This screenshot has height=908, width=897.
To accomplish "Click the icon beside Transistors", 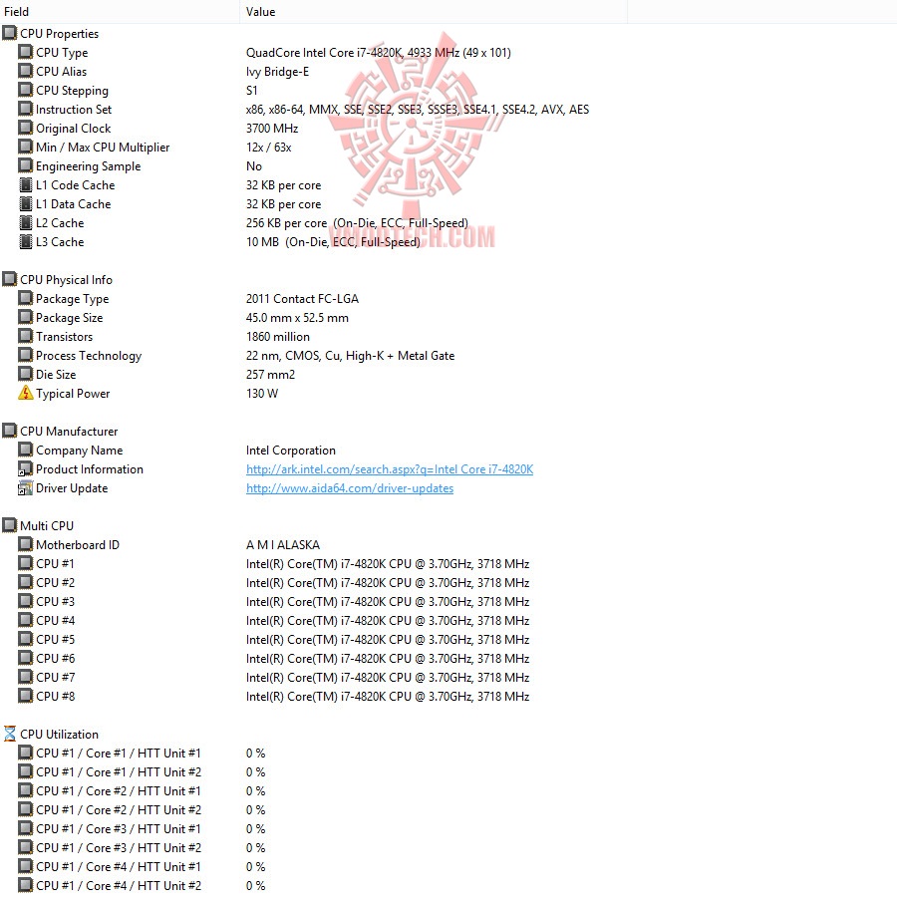I will coord(26,337).
